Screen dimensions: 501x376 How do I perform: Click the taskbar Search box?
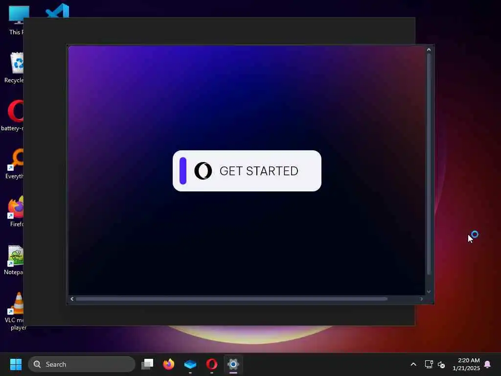coord(82,364)
